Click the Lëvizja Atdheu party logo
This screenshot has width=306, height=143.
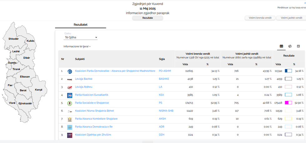tap(70, 87)
